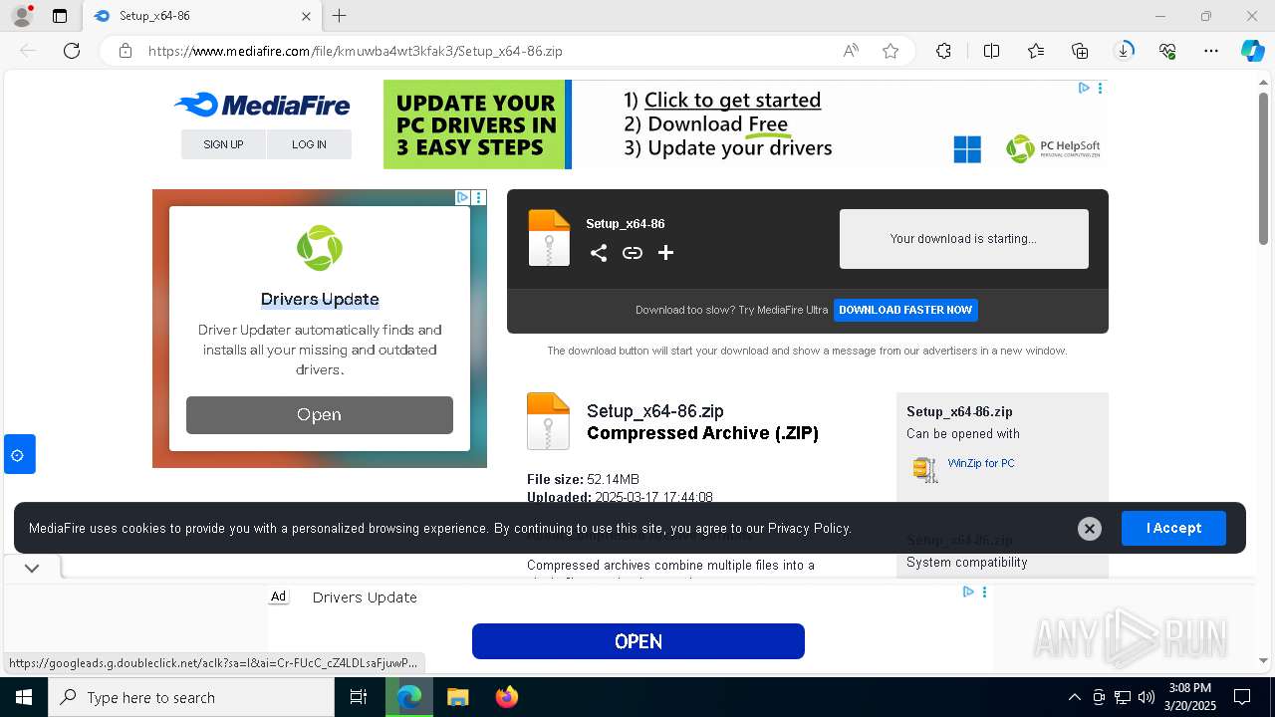
Task: Open Windows Start menu
Action: pos(24,697)
